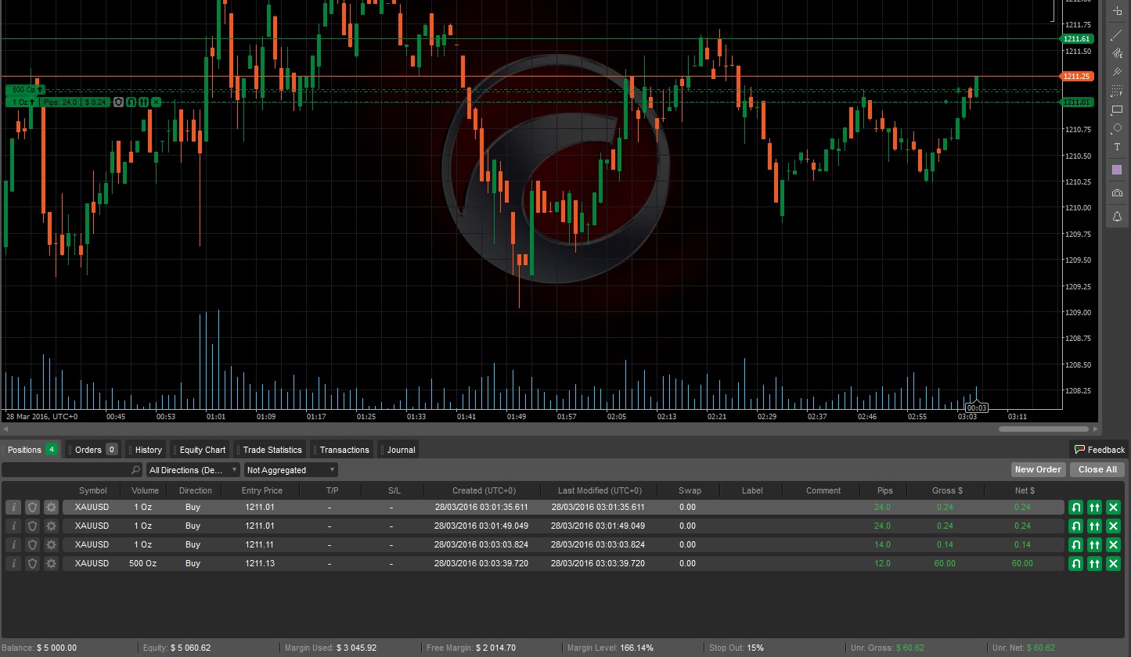Image resolution: width=1131 pixels, height=657 pixels.
Task: Click the 1211.61 green price label
Action: [1076, 38]
